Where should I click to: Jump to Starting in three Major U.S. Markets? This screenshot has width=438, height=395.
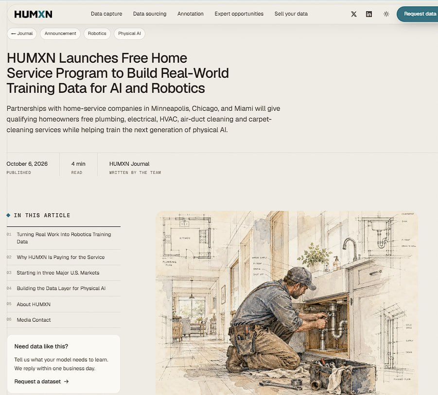tap(64, 273)
